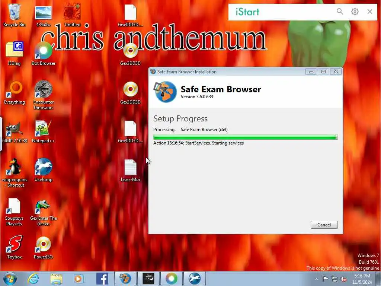Screen dimensions: 381x286
Task: Launch Internet Explorer from taskbar
Action: [x=33, y=279]
